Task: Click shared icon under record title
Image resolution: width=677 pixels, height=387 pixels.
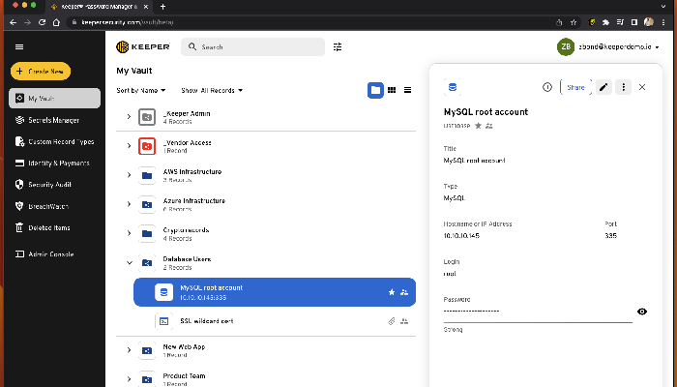Action: (x=489, y=126)
